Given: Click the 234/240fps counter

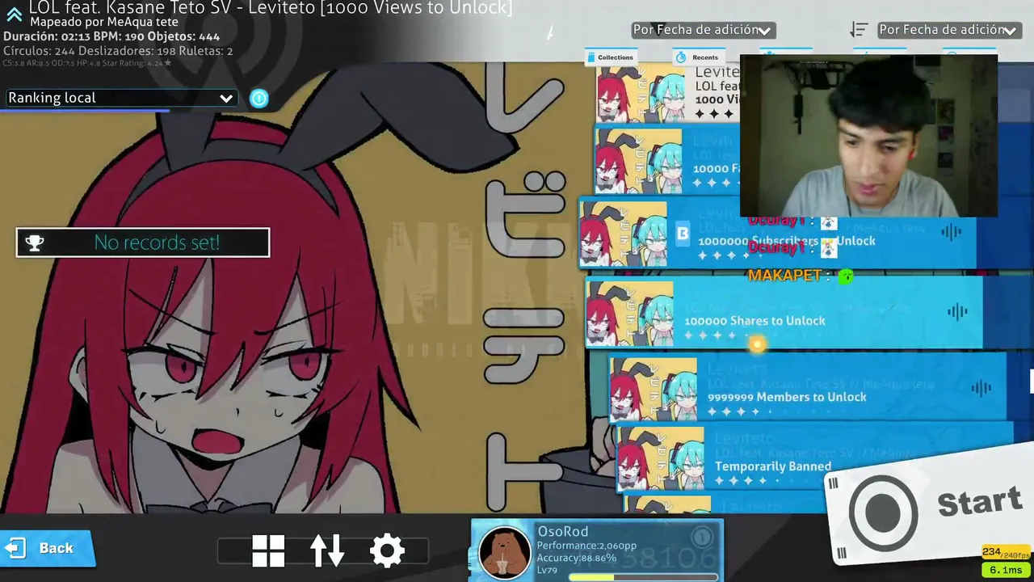Looking at the screenshot, I should pyautogui.click(x=1007, y=553).
